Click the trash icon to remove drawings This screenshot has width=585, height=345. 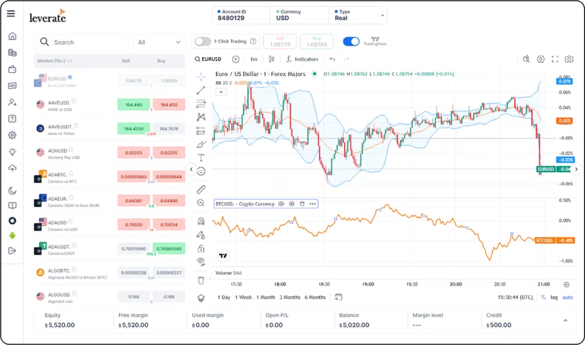[x=201, y=280]
